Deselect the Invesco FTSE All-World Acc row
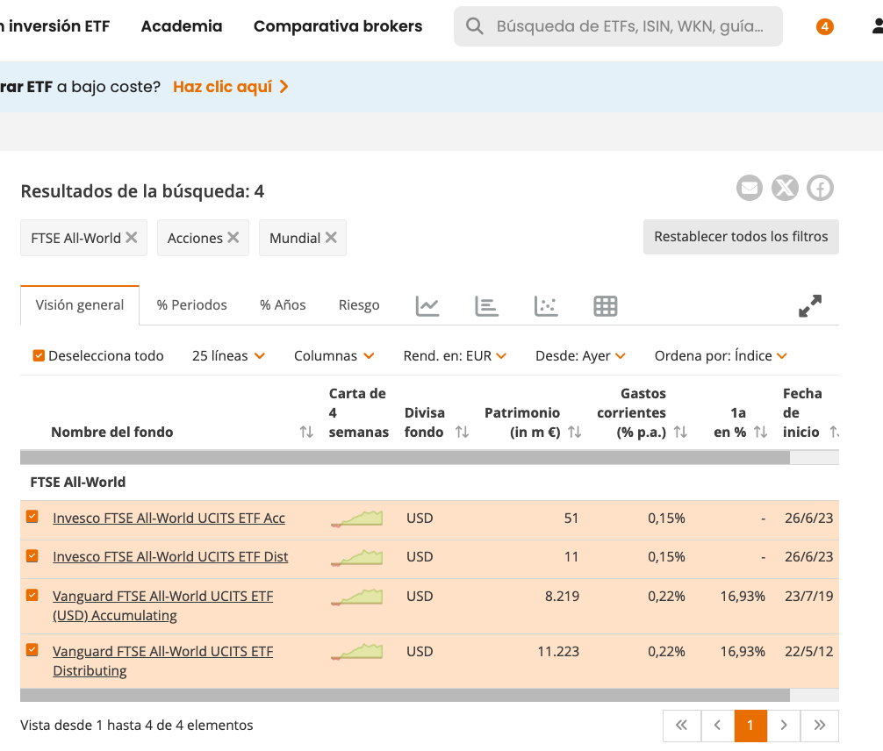The image size is (883, 751). point(32,517)
